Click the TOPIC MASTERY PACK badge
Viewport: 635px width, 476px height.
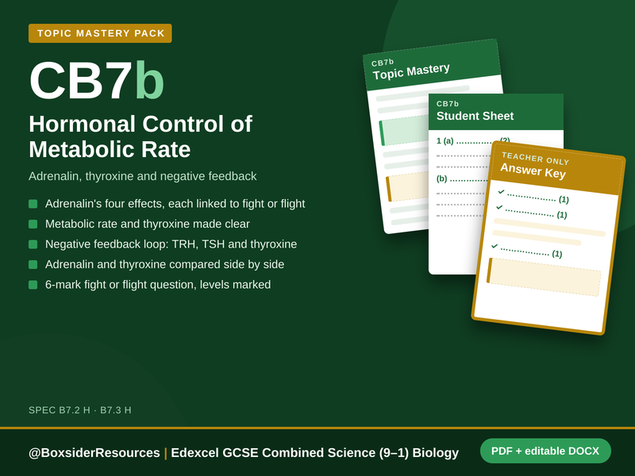pos(100,33)
